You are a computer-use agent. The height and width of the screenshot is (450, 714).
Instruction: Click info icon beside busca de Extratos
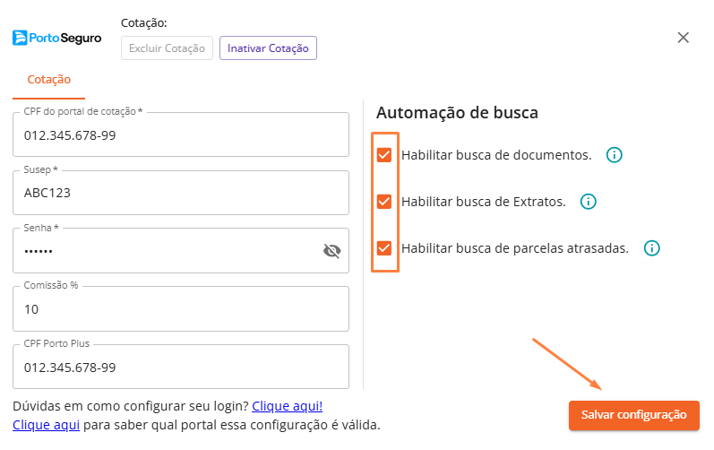coord(588,202)
